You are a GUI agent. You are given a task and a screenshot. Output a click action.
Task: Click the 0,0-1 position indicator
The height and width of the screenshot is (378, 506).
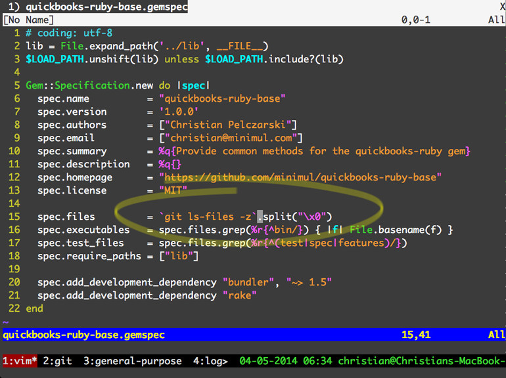[416, 20]
